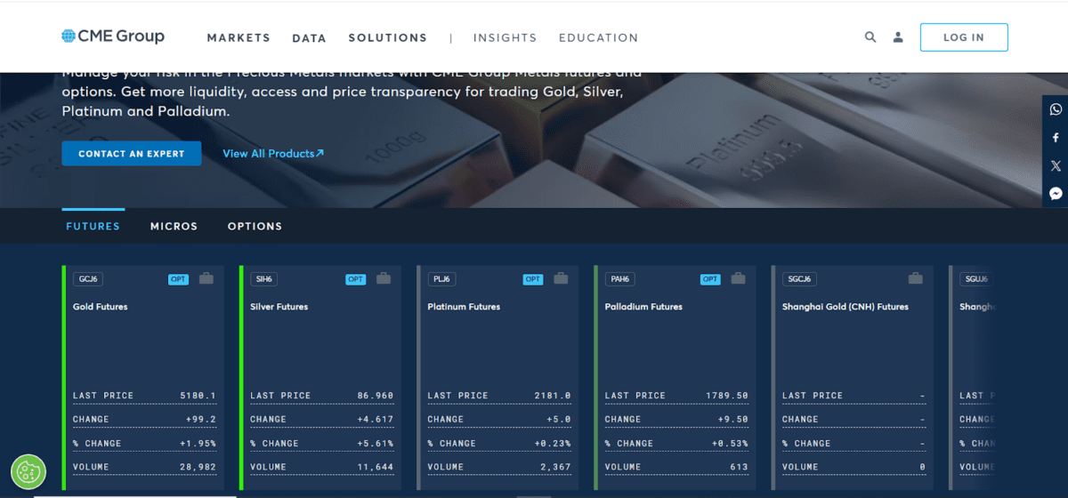Share page via Messenger icon
Viewport: 1068px width, 498px height.
click(x=1056, y=194)
